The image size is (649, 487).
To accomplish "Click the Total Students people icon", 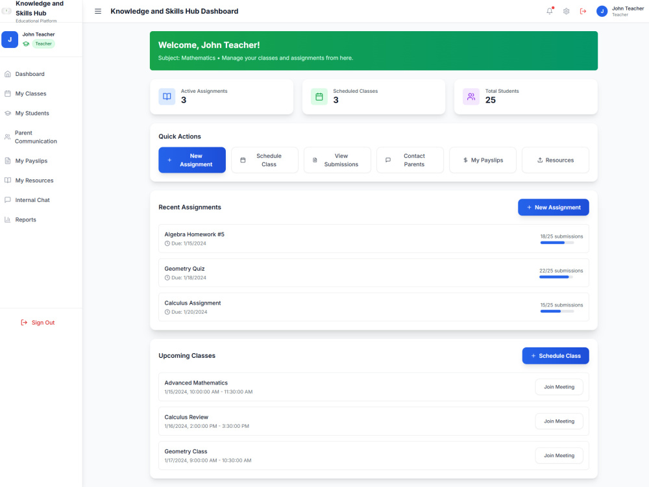I will [x=471, y=97].
